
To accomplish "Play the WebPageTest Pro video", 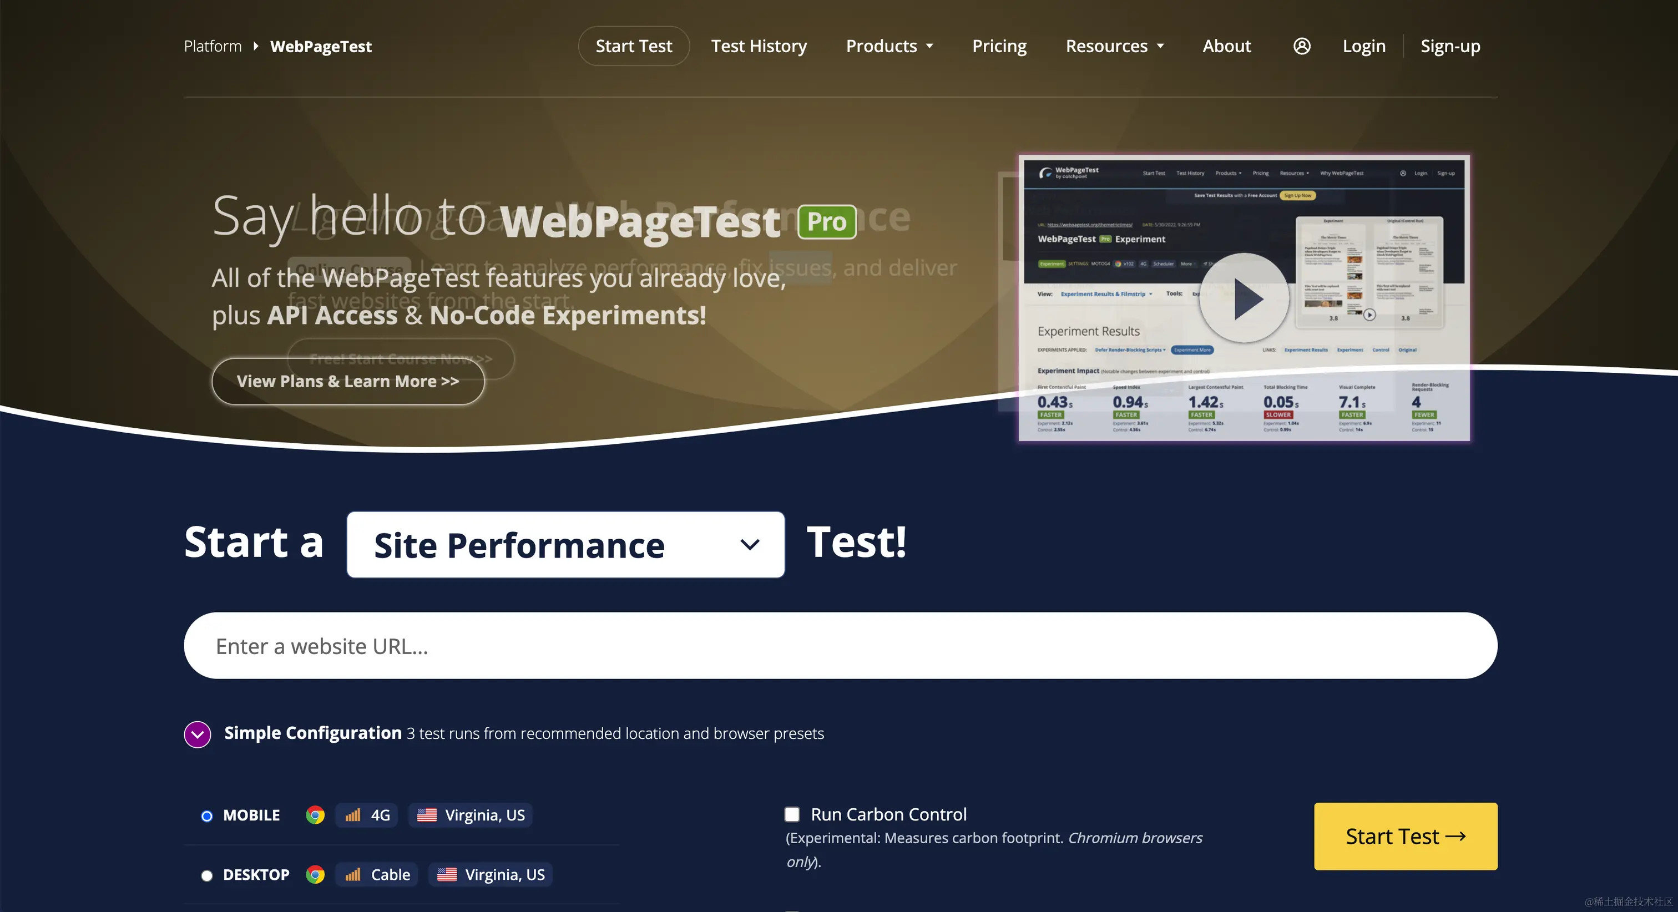I will [x=1244, y=298].
